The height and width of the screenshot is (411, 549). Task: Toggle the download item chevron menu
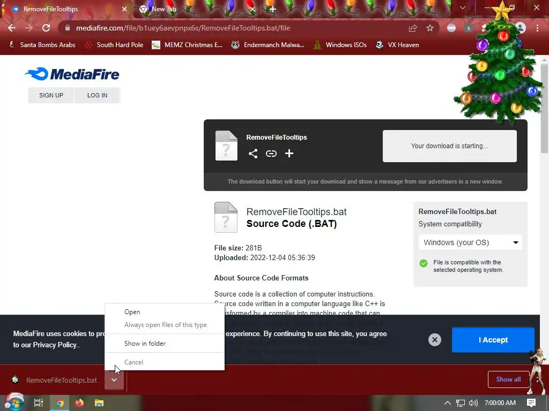point(114,380)
